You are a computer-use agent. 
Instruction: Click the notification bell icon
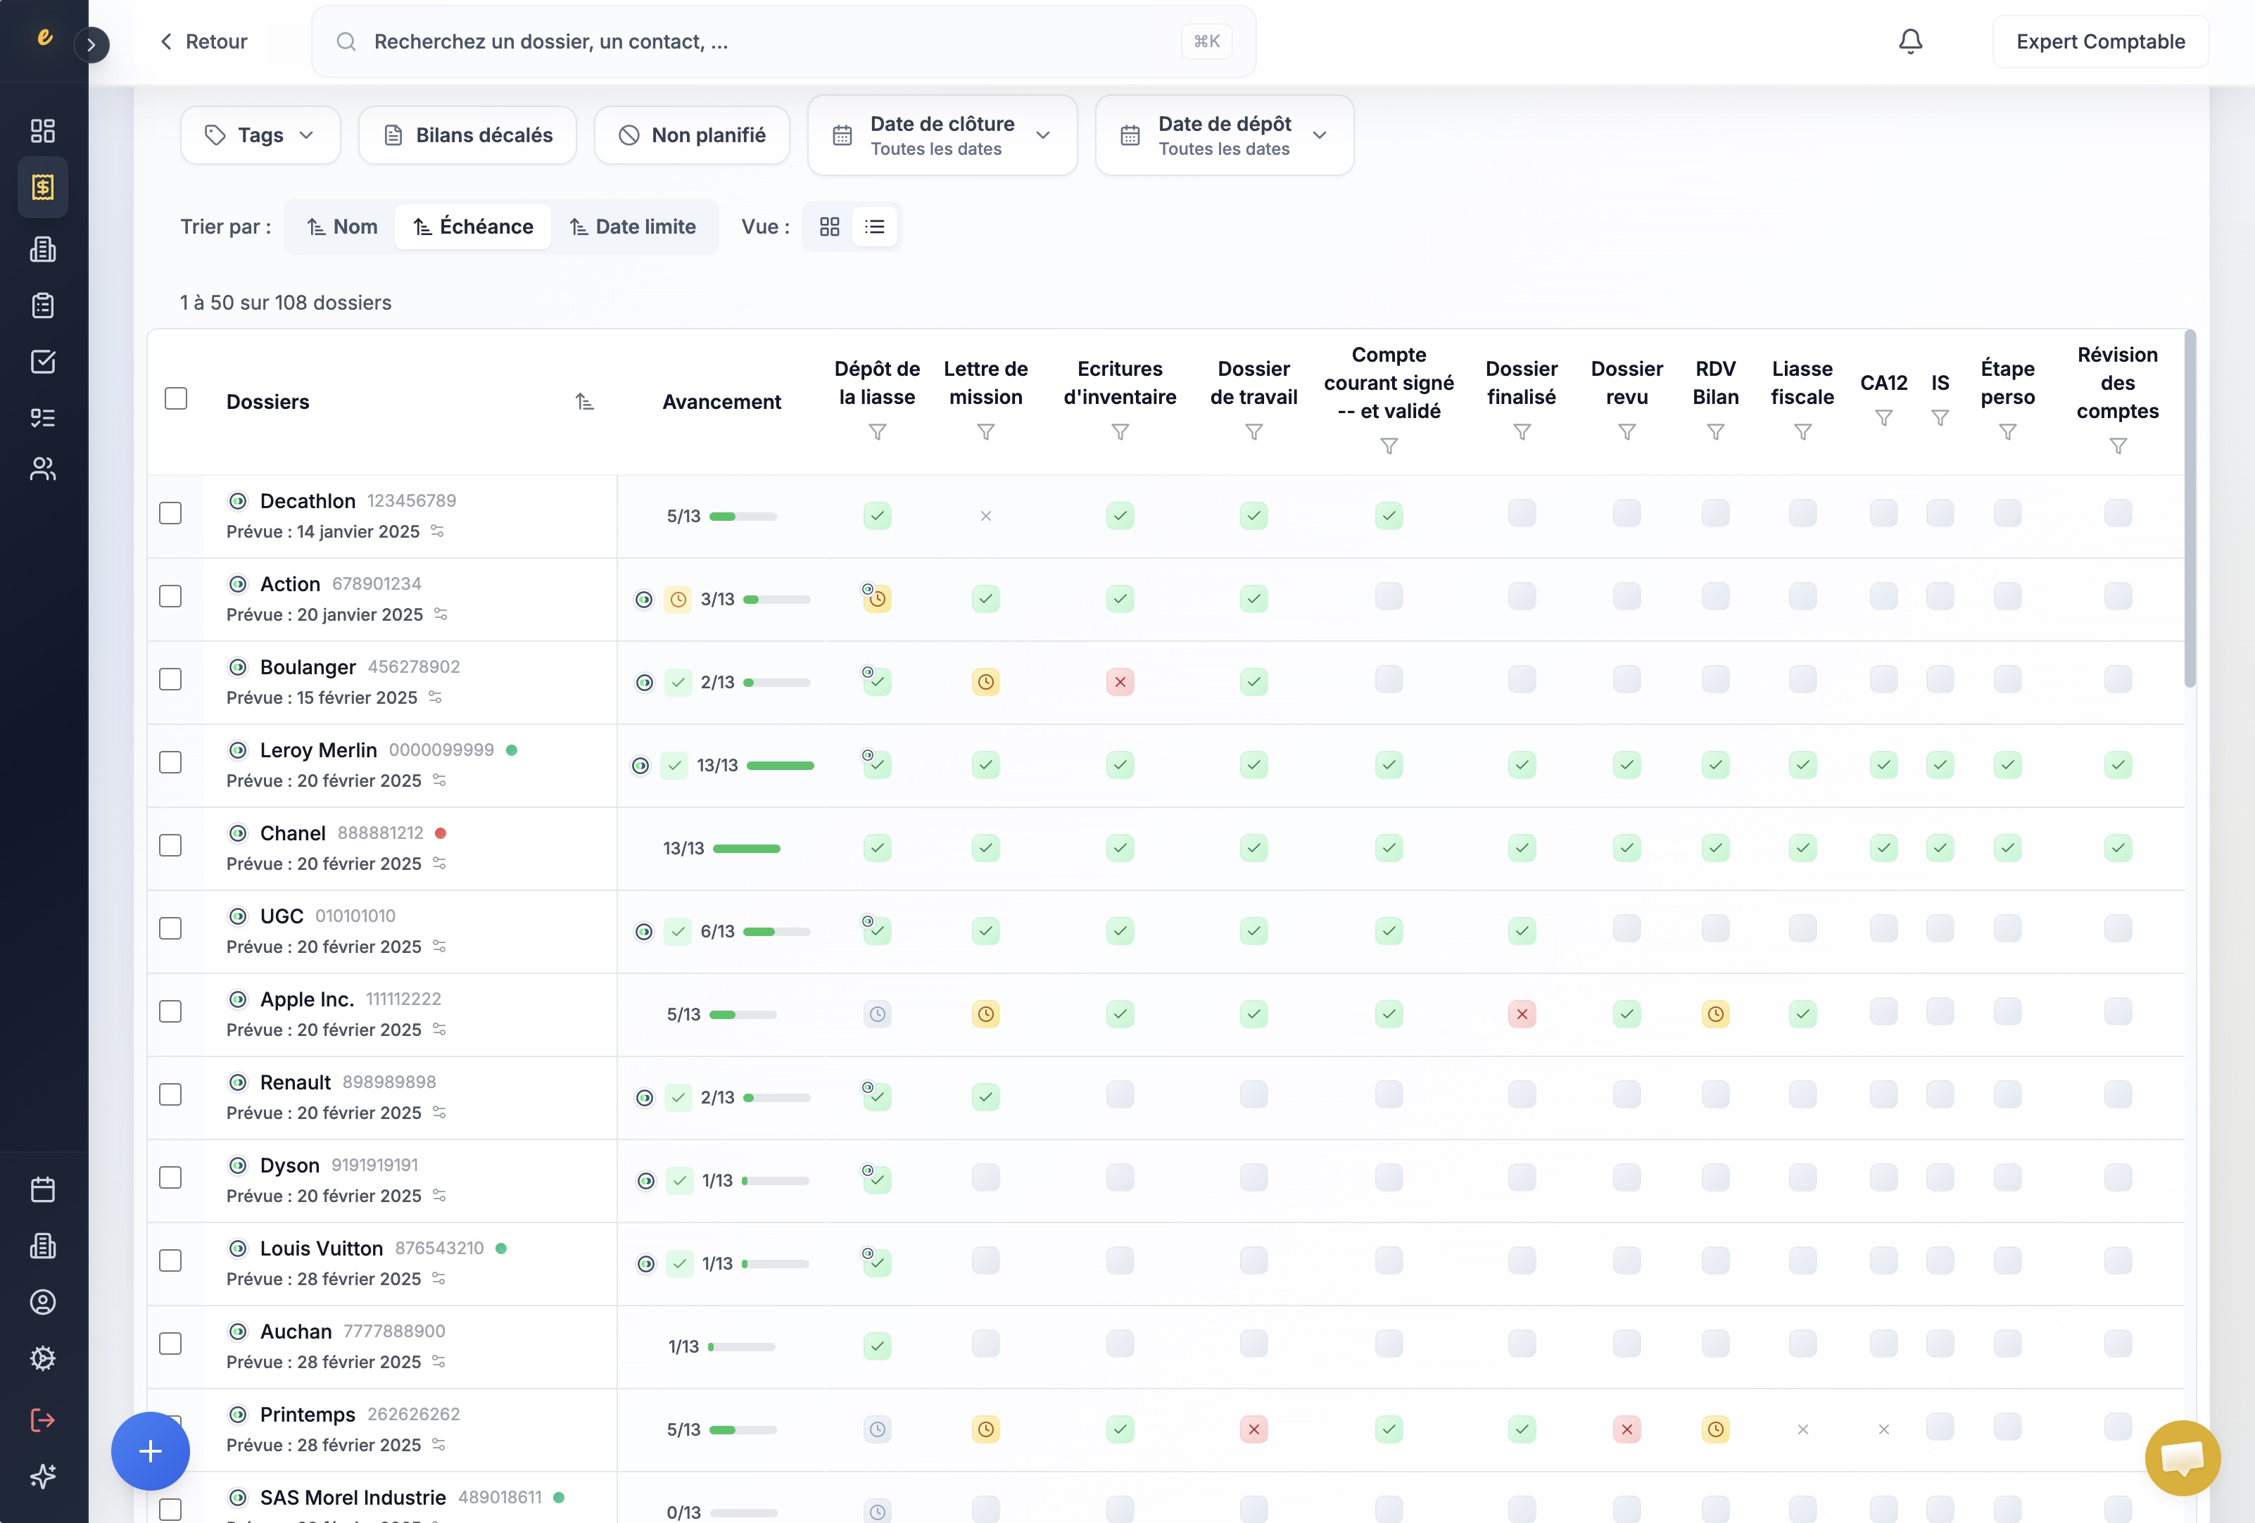click(1909, 42)
